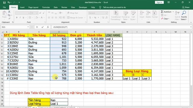Open Find & Select

[184, 16]
